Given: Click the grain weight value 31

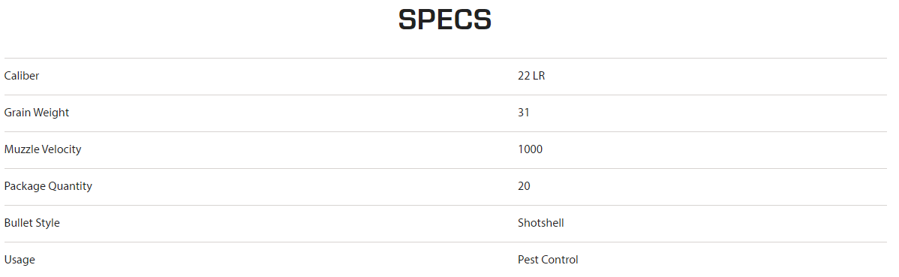Looking at the screenshot, I should click(524, 113).
